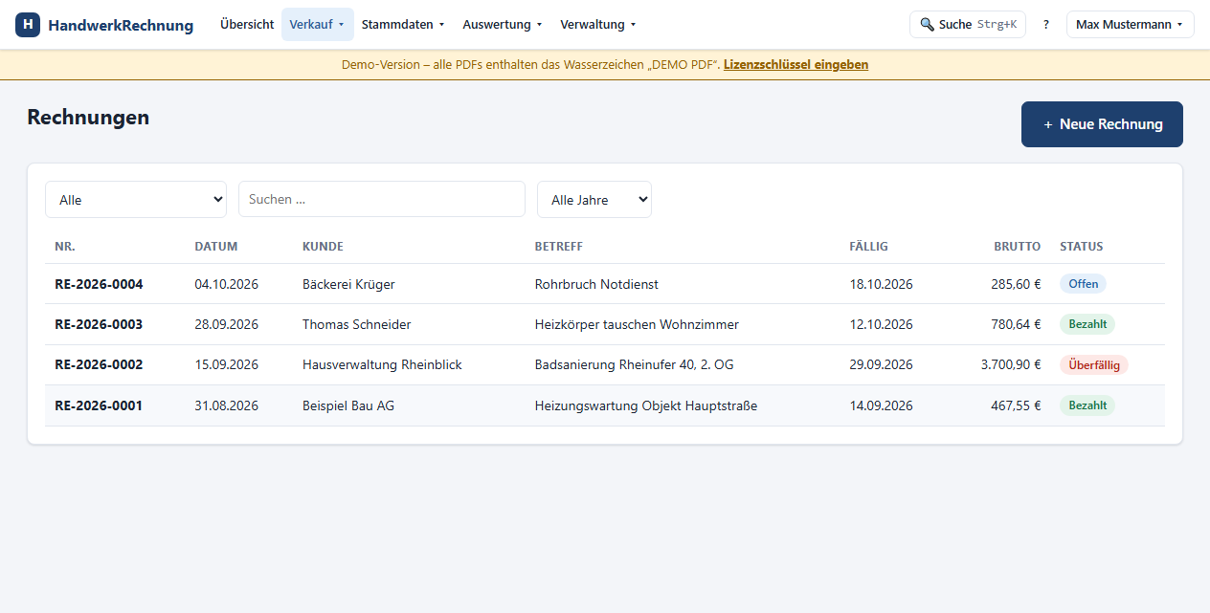
Task: Click the Lizenzschlüssel eingeben link
Action: pos(795,65)
